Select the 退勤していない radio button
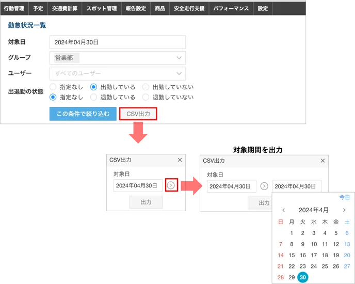 146,97
